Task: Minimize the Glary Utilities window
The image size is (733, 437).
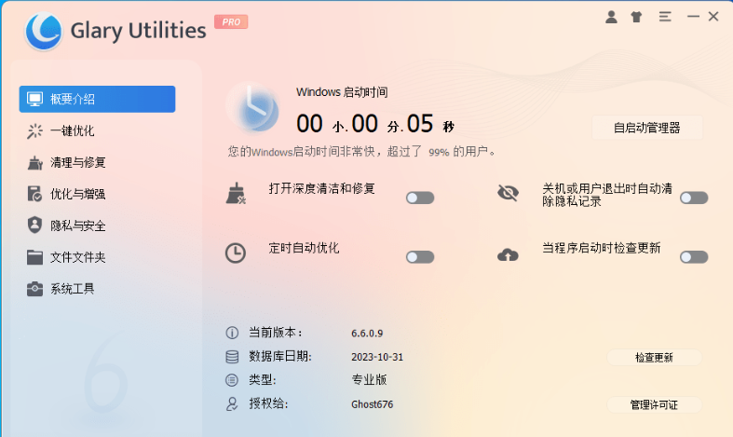Action: [x=693, y=17]
